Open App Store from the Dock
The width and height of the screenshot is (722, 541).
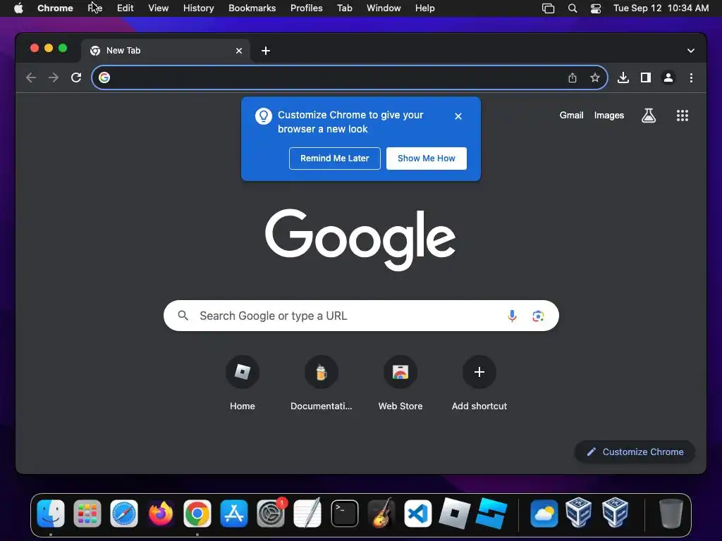234,514
